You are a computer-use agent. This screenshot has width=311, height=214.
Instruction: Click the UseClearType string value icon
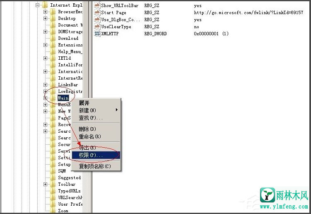coord(97,27)
